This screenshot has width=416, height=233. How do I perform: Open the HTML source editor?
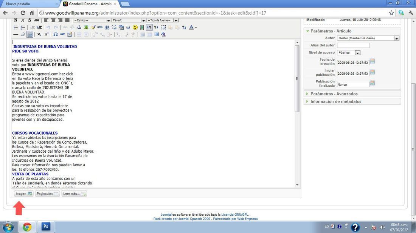pyautogui.click(x=100, y=27)
